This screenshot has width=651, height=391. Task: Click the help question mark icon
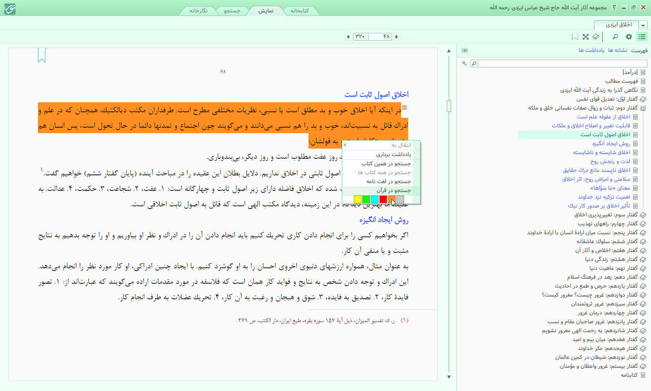(x=614, y=7)
